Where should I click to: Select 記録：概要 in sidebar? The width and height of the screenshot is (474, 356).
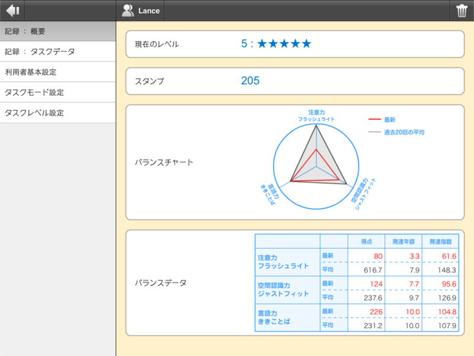click(x=57, y=31)
